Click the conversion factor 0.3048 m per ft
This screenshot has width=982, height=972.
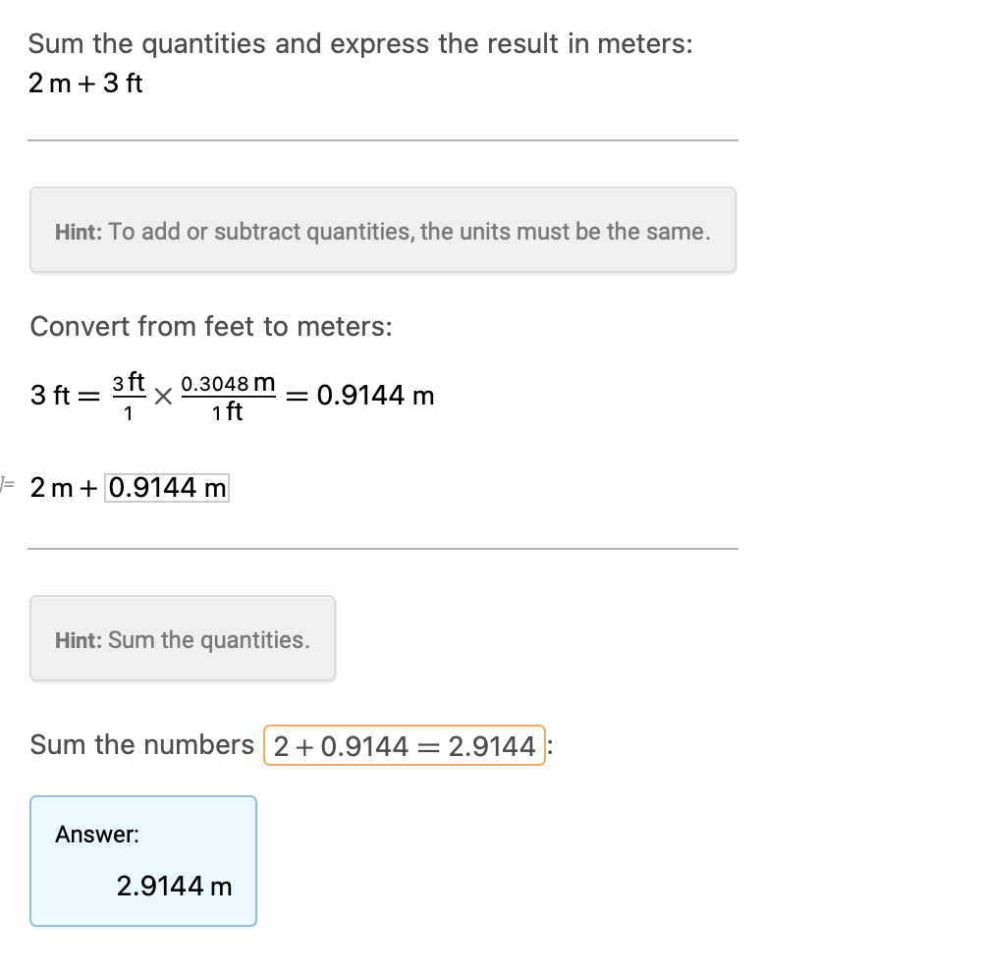(x=228, y=397)
